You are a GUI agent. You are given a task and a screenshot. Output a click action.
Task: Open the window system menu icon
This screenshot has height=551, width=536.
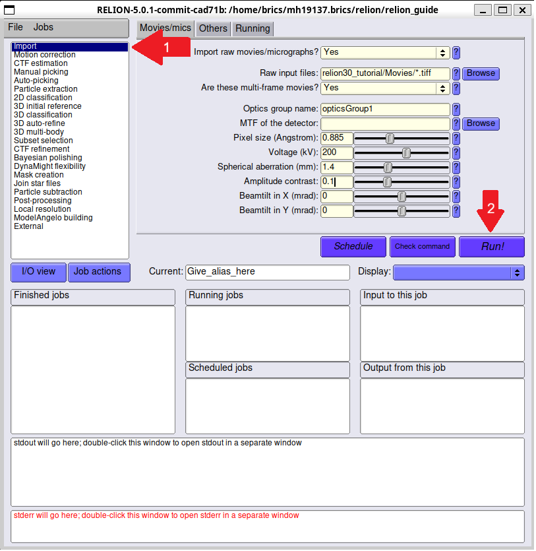(x=9, y=10)
